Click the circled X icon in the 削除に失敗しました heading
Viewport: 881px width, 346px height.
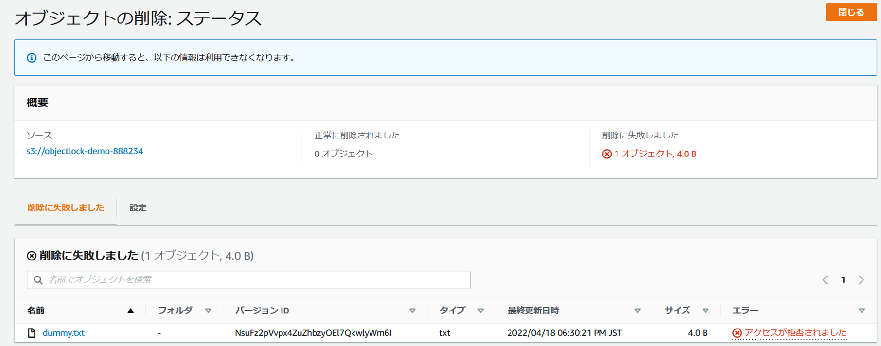click(x=32, y=256)
